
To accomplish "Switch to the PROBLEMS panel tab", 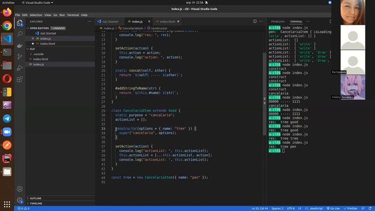I will pyautogui.click(x=278, y=22).
